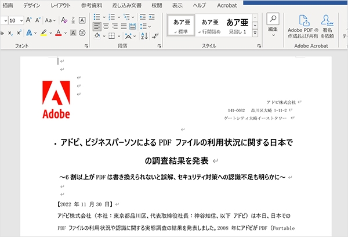Apply the 見出し 1 style
348x237 pixels.
pyautogui.click(x=237, y=26)
